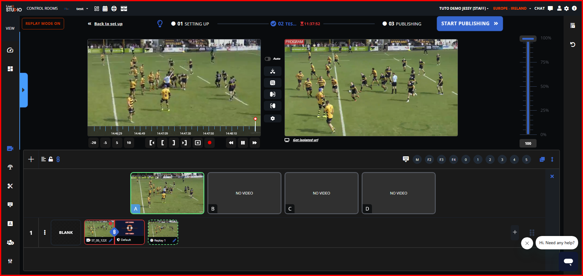The image size is (583, 276).
Task: Open the replay settings gear icon
Action: tap(272, 118)
